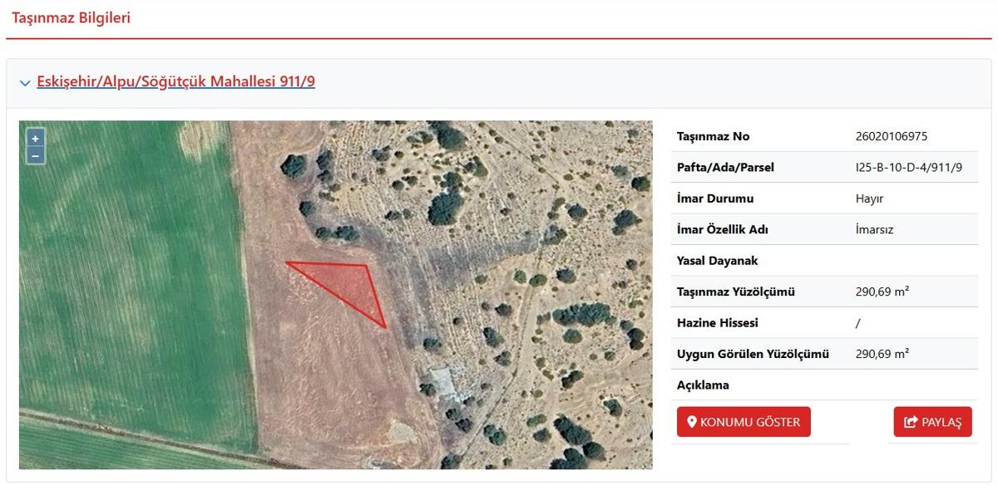Click the İmar Durumu row label

(x=715, y=198)
